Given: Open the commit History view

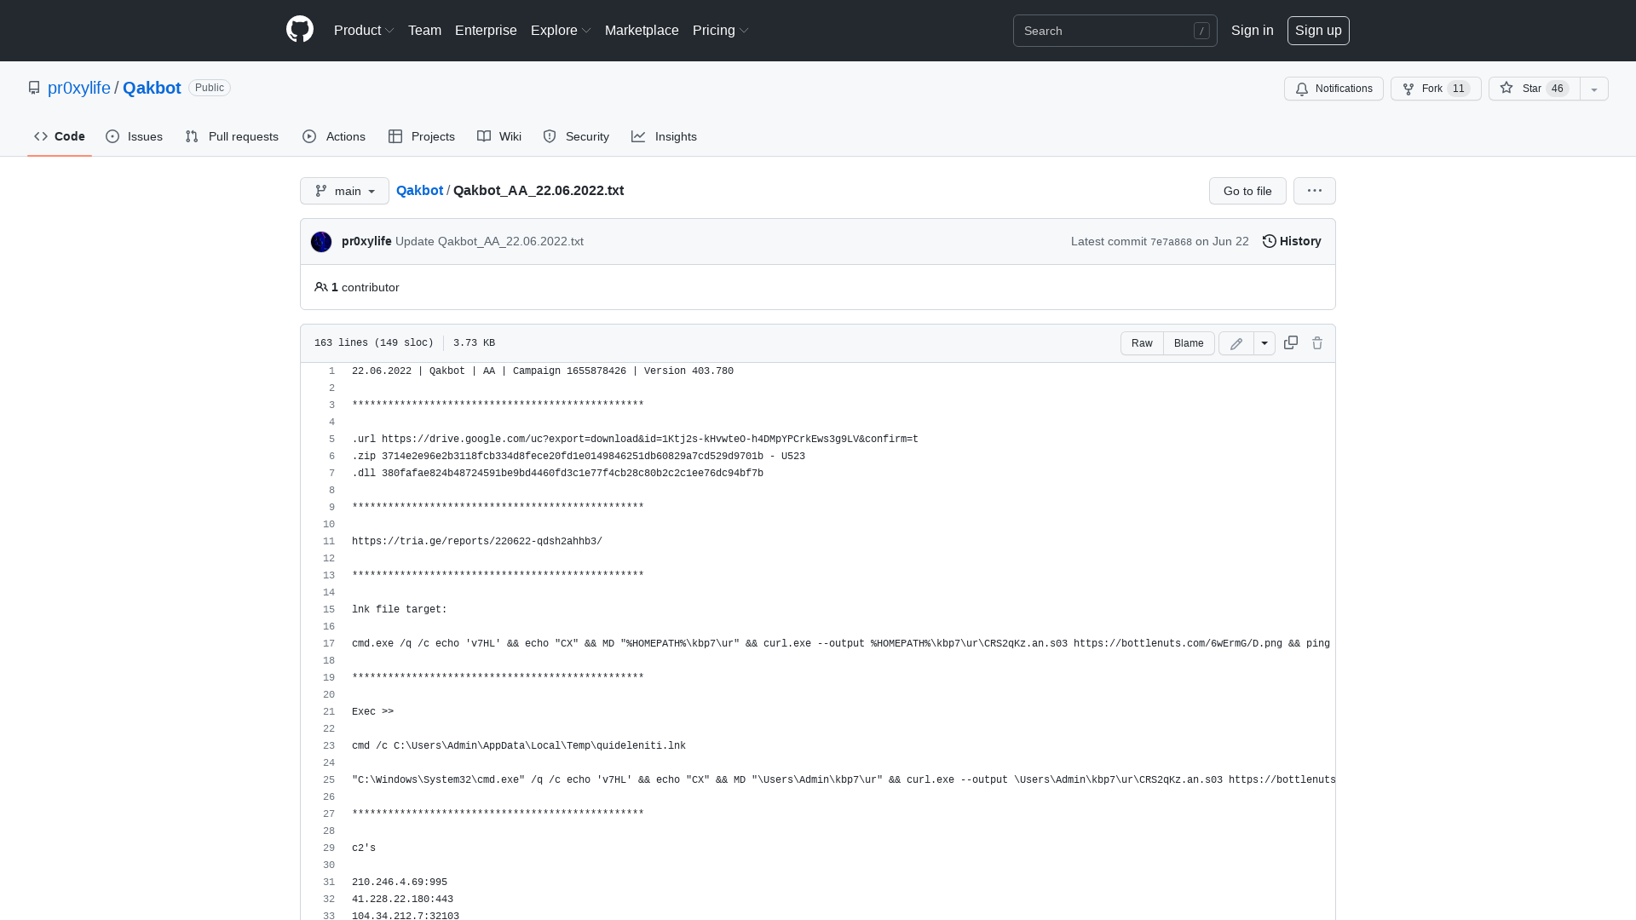Looking at the screenshot, I should coord(1291,241).
